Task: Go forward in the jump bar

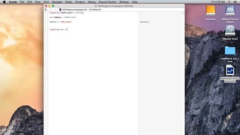Action: [55, 9]
